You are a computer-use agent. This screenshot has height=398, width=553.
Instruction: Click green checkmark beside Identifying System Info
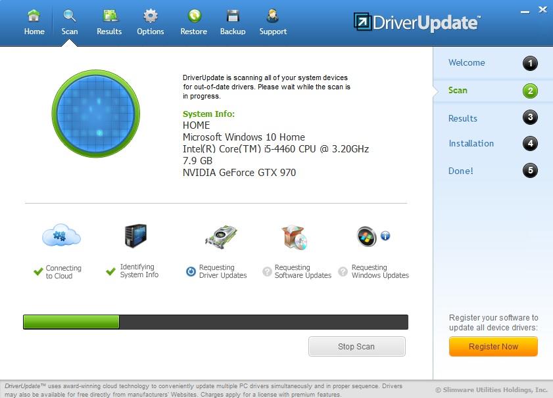110,271
